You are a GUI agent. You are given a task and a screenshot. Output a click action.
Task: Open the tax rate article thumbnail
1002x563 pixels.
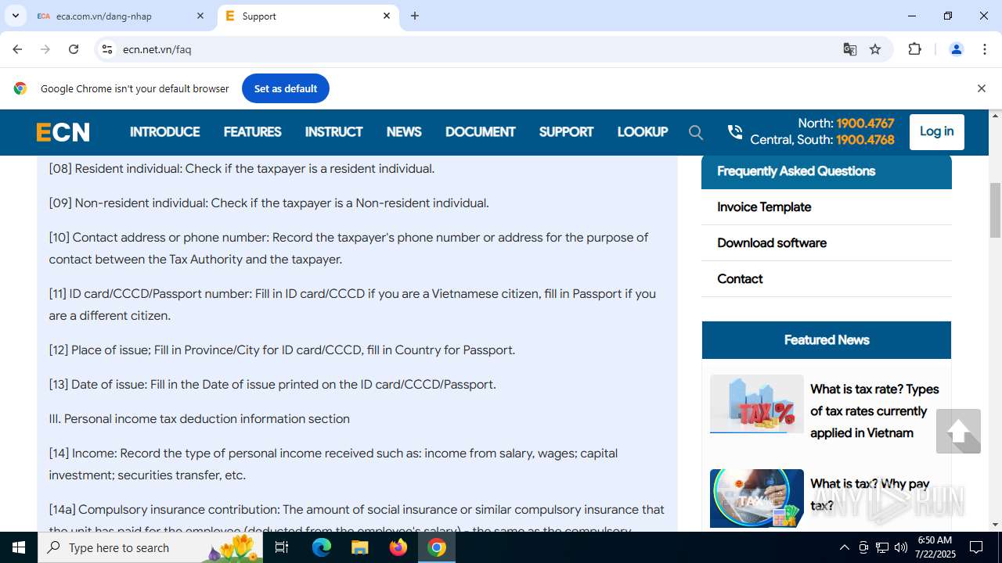coord(757,404)
